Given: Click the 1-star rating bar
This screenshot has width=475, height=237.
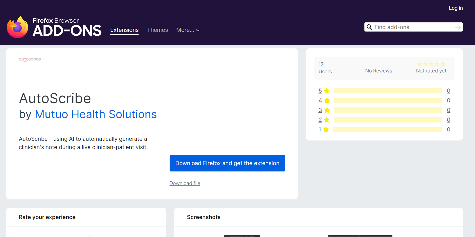Looking at the screenshot, I should 387,129.
